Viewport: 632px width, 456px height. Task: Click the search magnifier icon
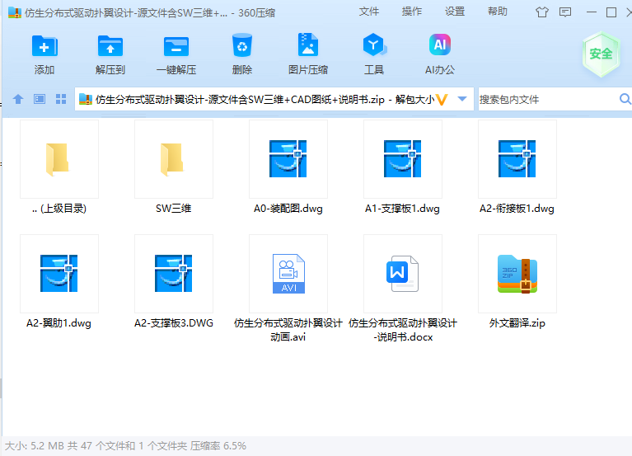[x=625, y=99]
